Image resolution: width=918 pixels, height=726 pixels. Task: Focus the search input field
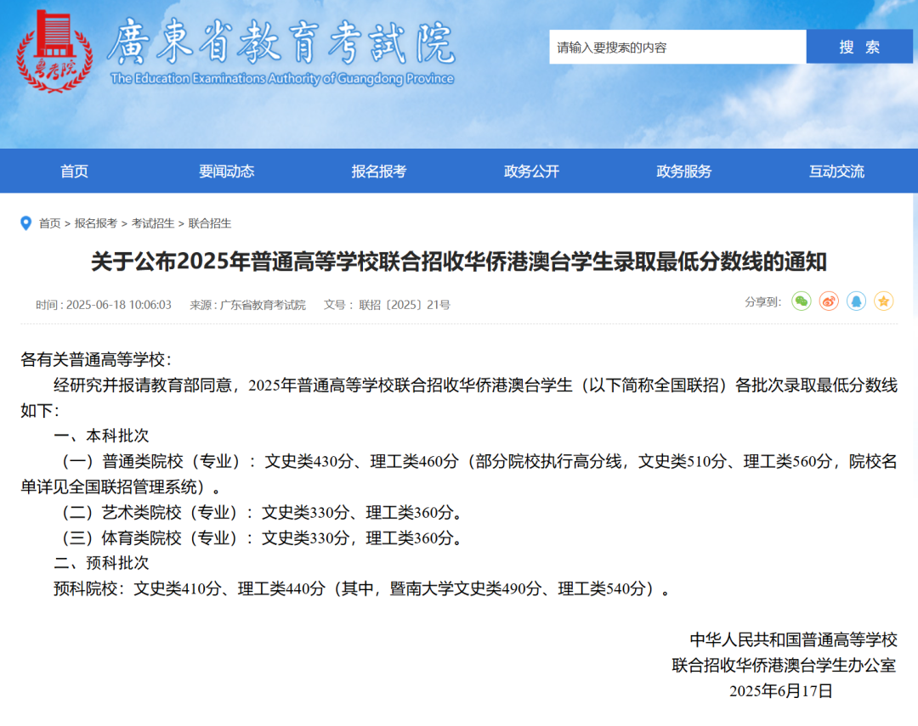tap(677, 47)
